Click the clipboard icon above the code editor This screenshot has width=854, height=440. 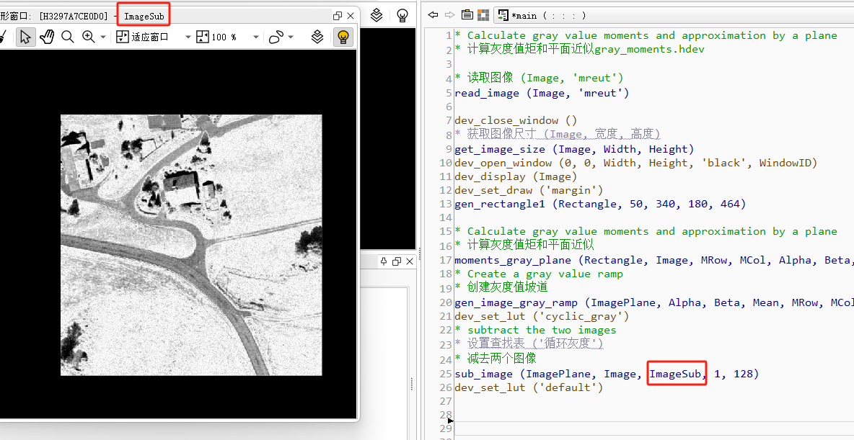467,14
